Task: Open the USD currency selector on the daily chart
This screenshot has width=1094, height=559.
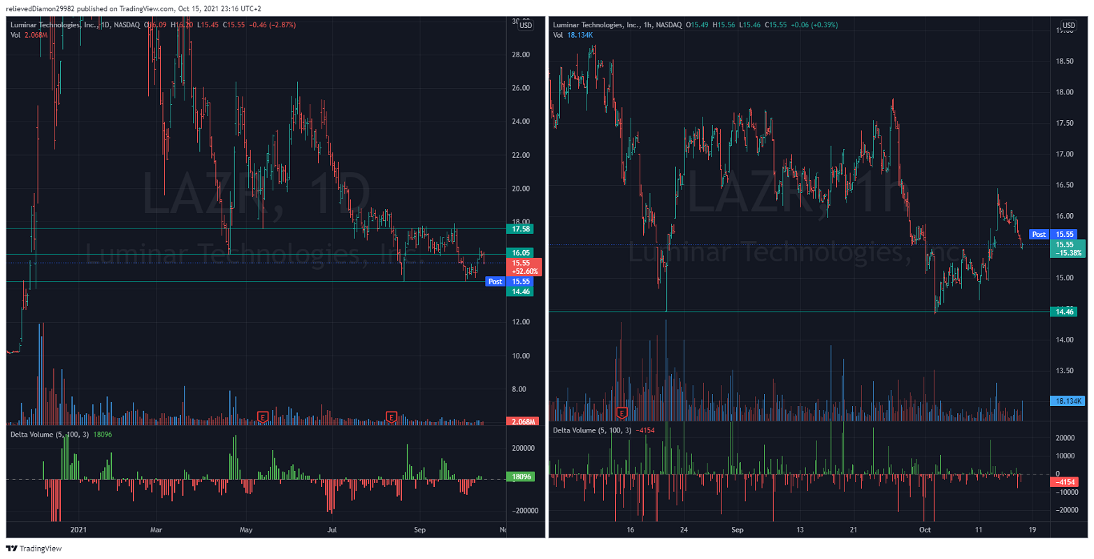Action: pos(526,25)
